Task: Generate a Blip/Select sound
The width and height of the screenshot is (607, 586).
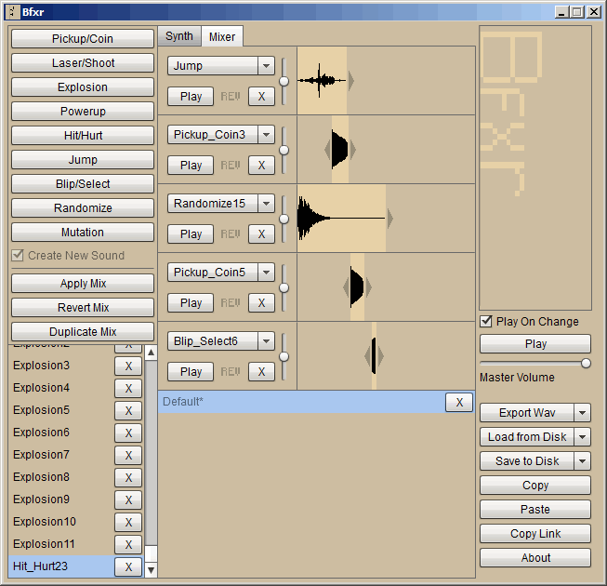Action: point(83,184)
